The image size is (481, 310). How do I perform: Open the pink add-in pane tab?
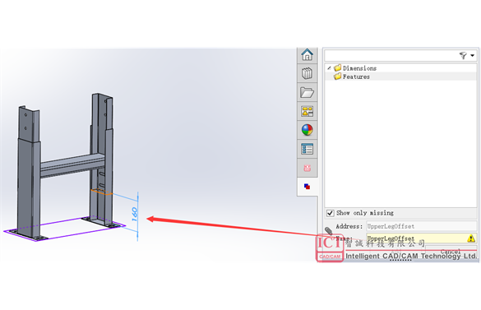[307, 168]
